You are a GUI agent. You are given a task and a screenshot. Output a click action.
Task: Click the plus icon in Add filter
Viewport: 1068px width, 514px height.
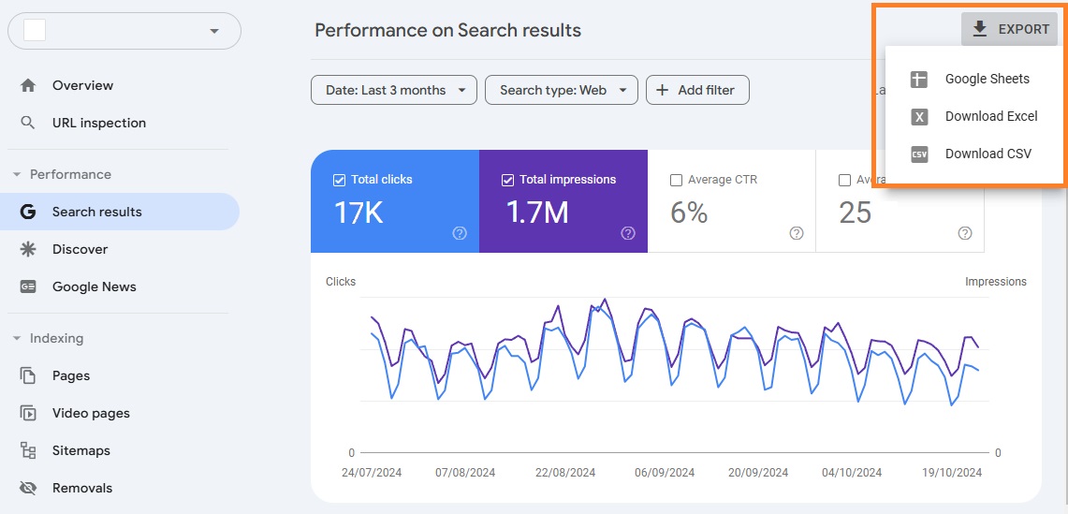click(662, 90)
